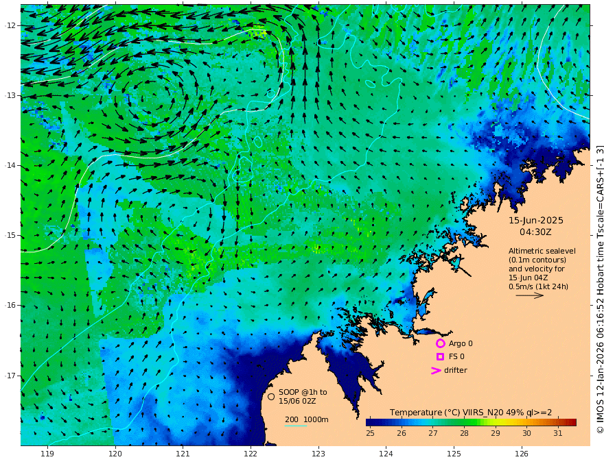Click the 'FS 0' legend text

pos(456,357)
